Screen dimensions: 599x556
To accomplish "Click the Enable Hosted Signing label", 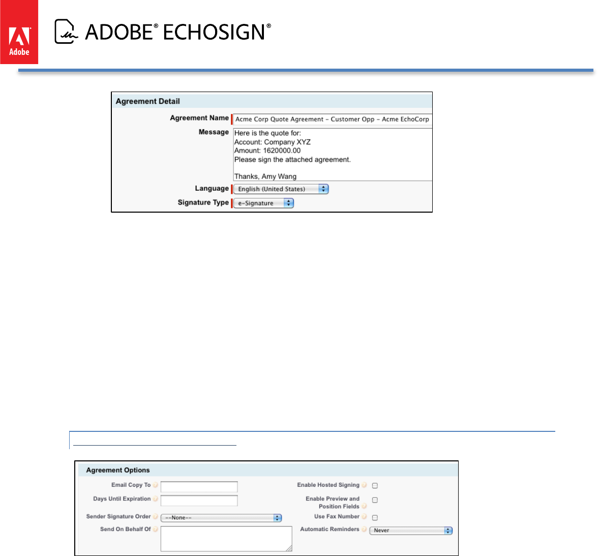I will (x=328, y=485).
